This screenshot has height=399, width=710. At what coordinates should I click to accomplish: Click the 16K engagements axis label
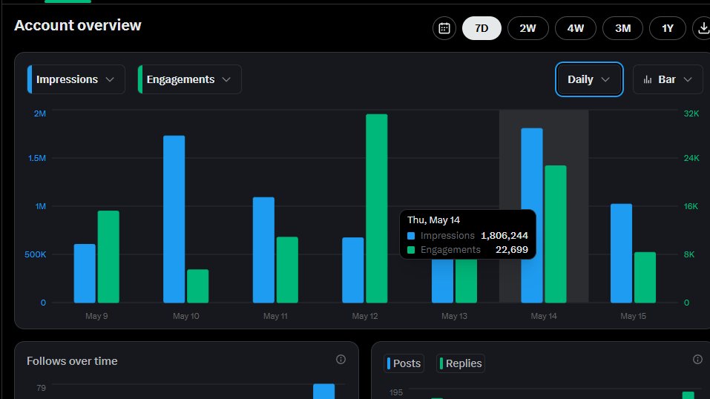(691, 206)
